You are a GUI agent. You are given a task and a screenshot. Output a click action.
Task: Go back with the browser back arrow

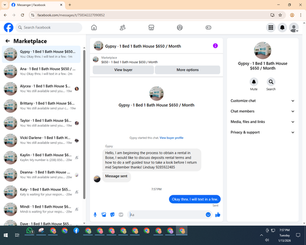coord(6,15)
